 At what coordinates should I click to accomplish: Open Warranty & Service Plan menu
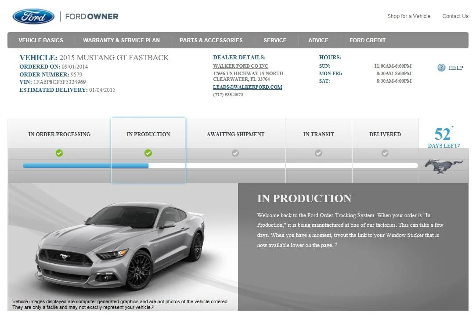[x=122, y=40]
